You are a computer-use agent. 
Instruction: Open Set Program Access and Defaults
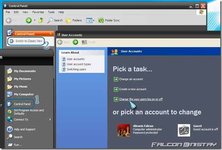pos(25,112)
